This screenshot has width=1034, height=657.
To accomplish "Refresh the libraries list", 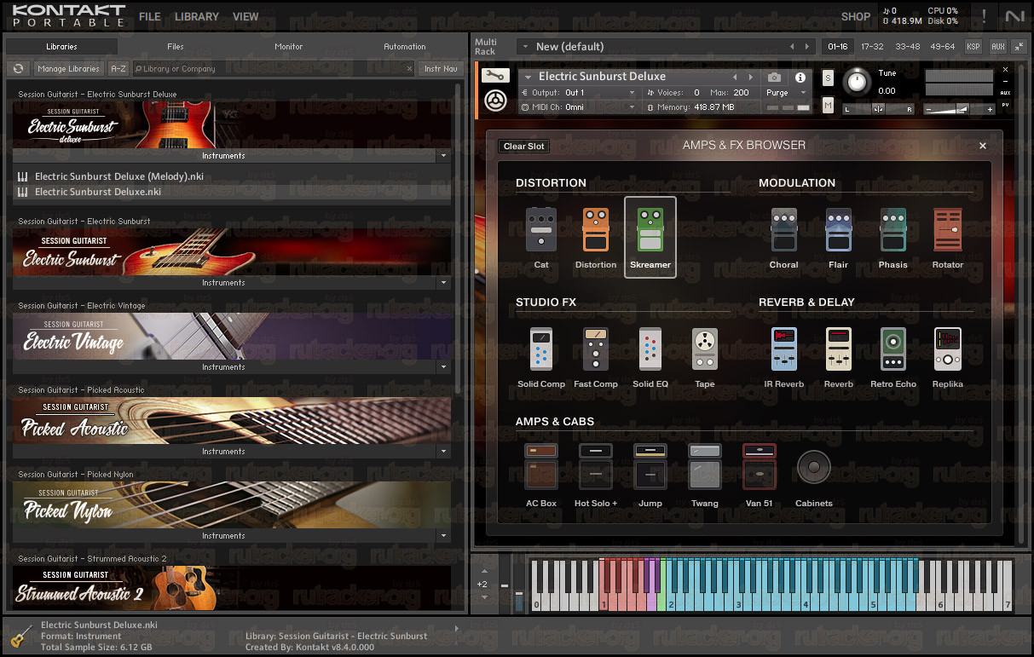I will tap(18, 68).
